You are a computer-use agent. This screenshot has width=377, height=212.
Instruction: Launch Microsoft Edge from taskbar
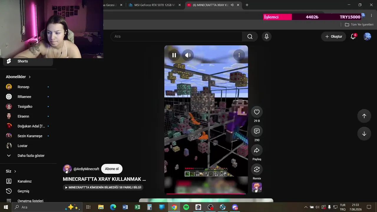coord(113,207)
